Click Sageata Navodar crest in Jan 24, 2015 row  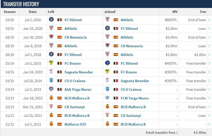tap(51, 72)
